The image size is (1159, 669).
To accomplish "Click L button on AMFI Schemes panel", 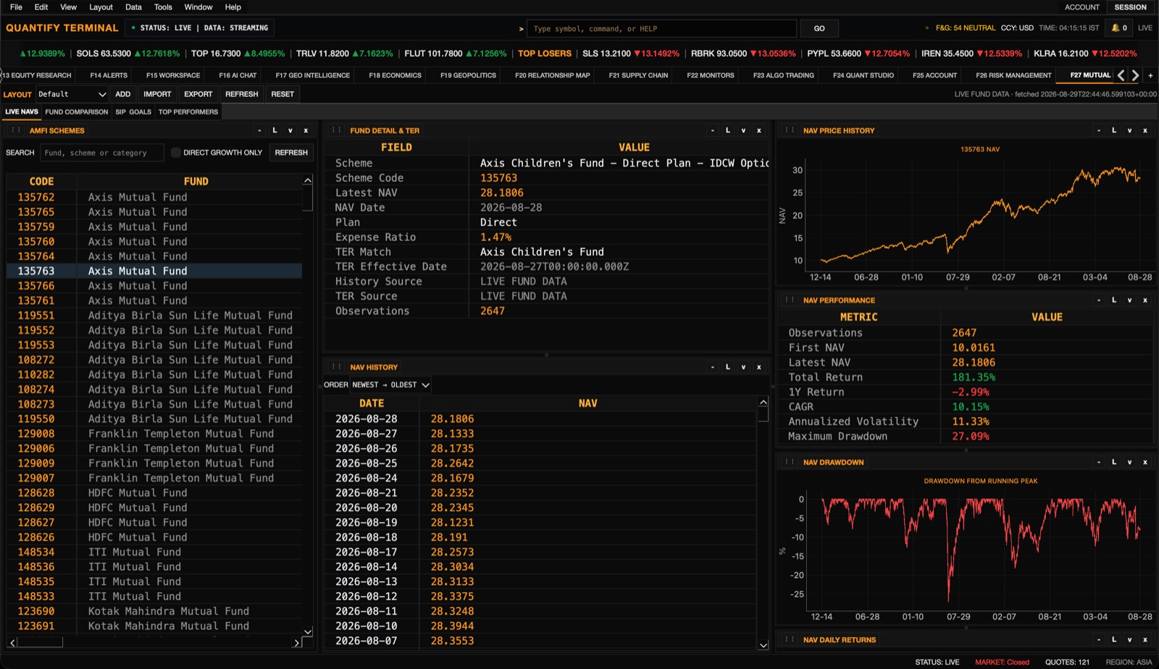I will pyautogui.click(x=275, y=130).
